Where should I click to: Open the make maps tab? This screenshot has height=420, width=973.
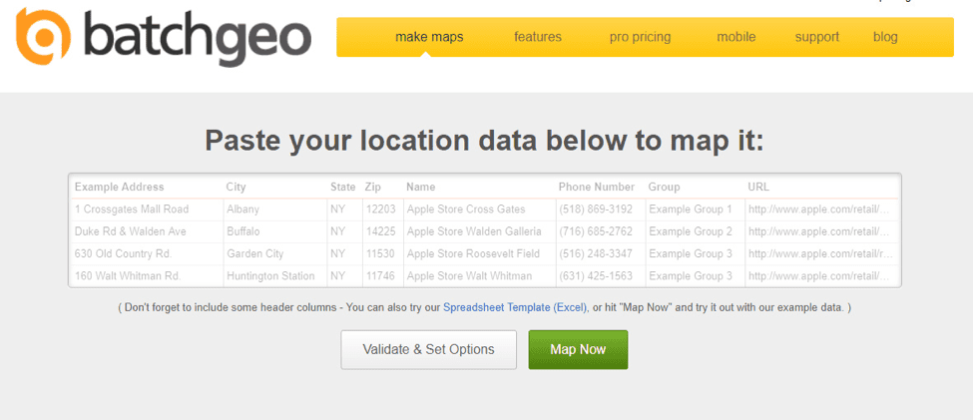(429, 37)
